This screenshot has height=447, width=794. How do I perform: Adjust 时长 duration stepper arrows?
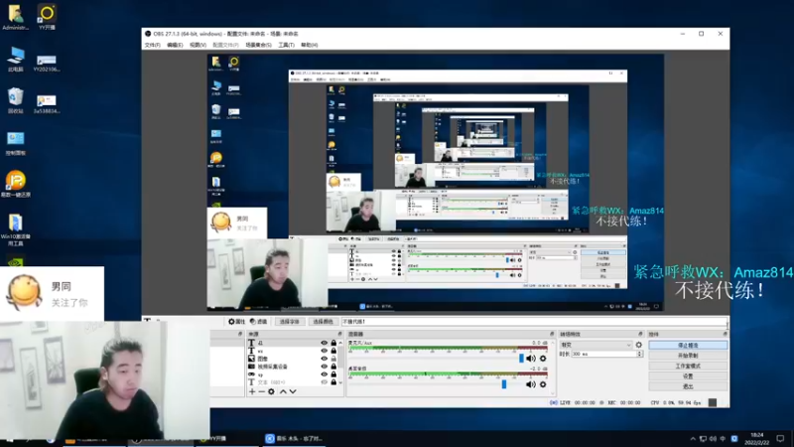pyautogui.click(x=639, y=354)
